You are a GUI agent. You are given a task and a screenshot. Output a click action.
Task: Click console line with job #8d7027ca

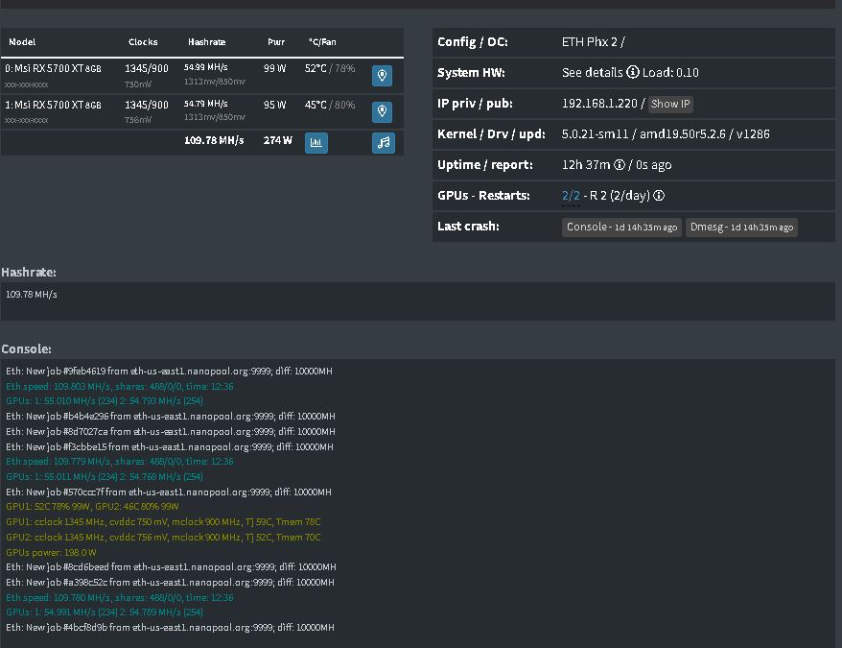171,431
